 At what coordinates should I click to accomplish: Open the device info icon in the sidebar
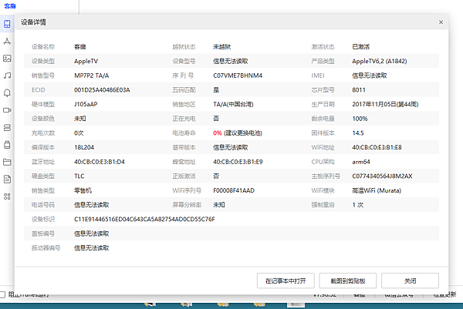pyautogui.click(x=7, y=24)
